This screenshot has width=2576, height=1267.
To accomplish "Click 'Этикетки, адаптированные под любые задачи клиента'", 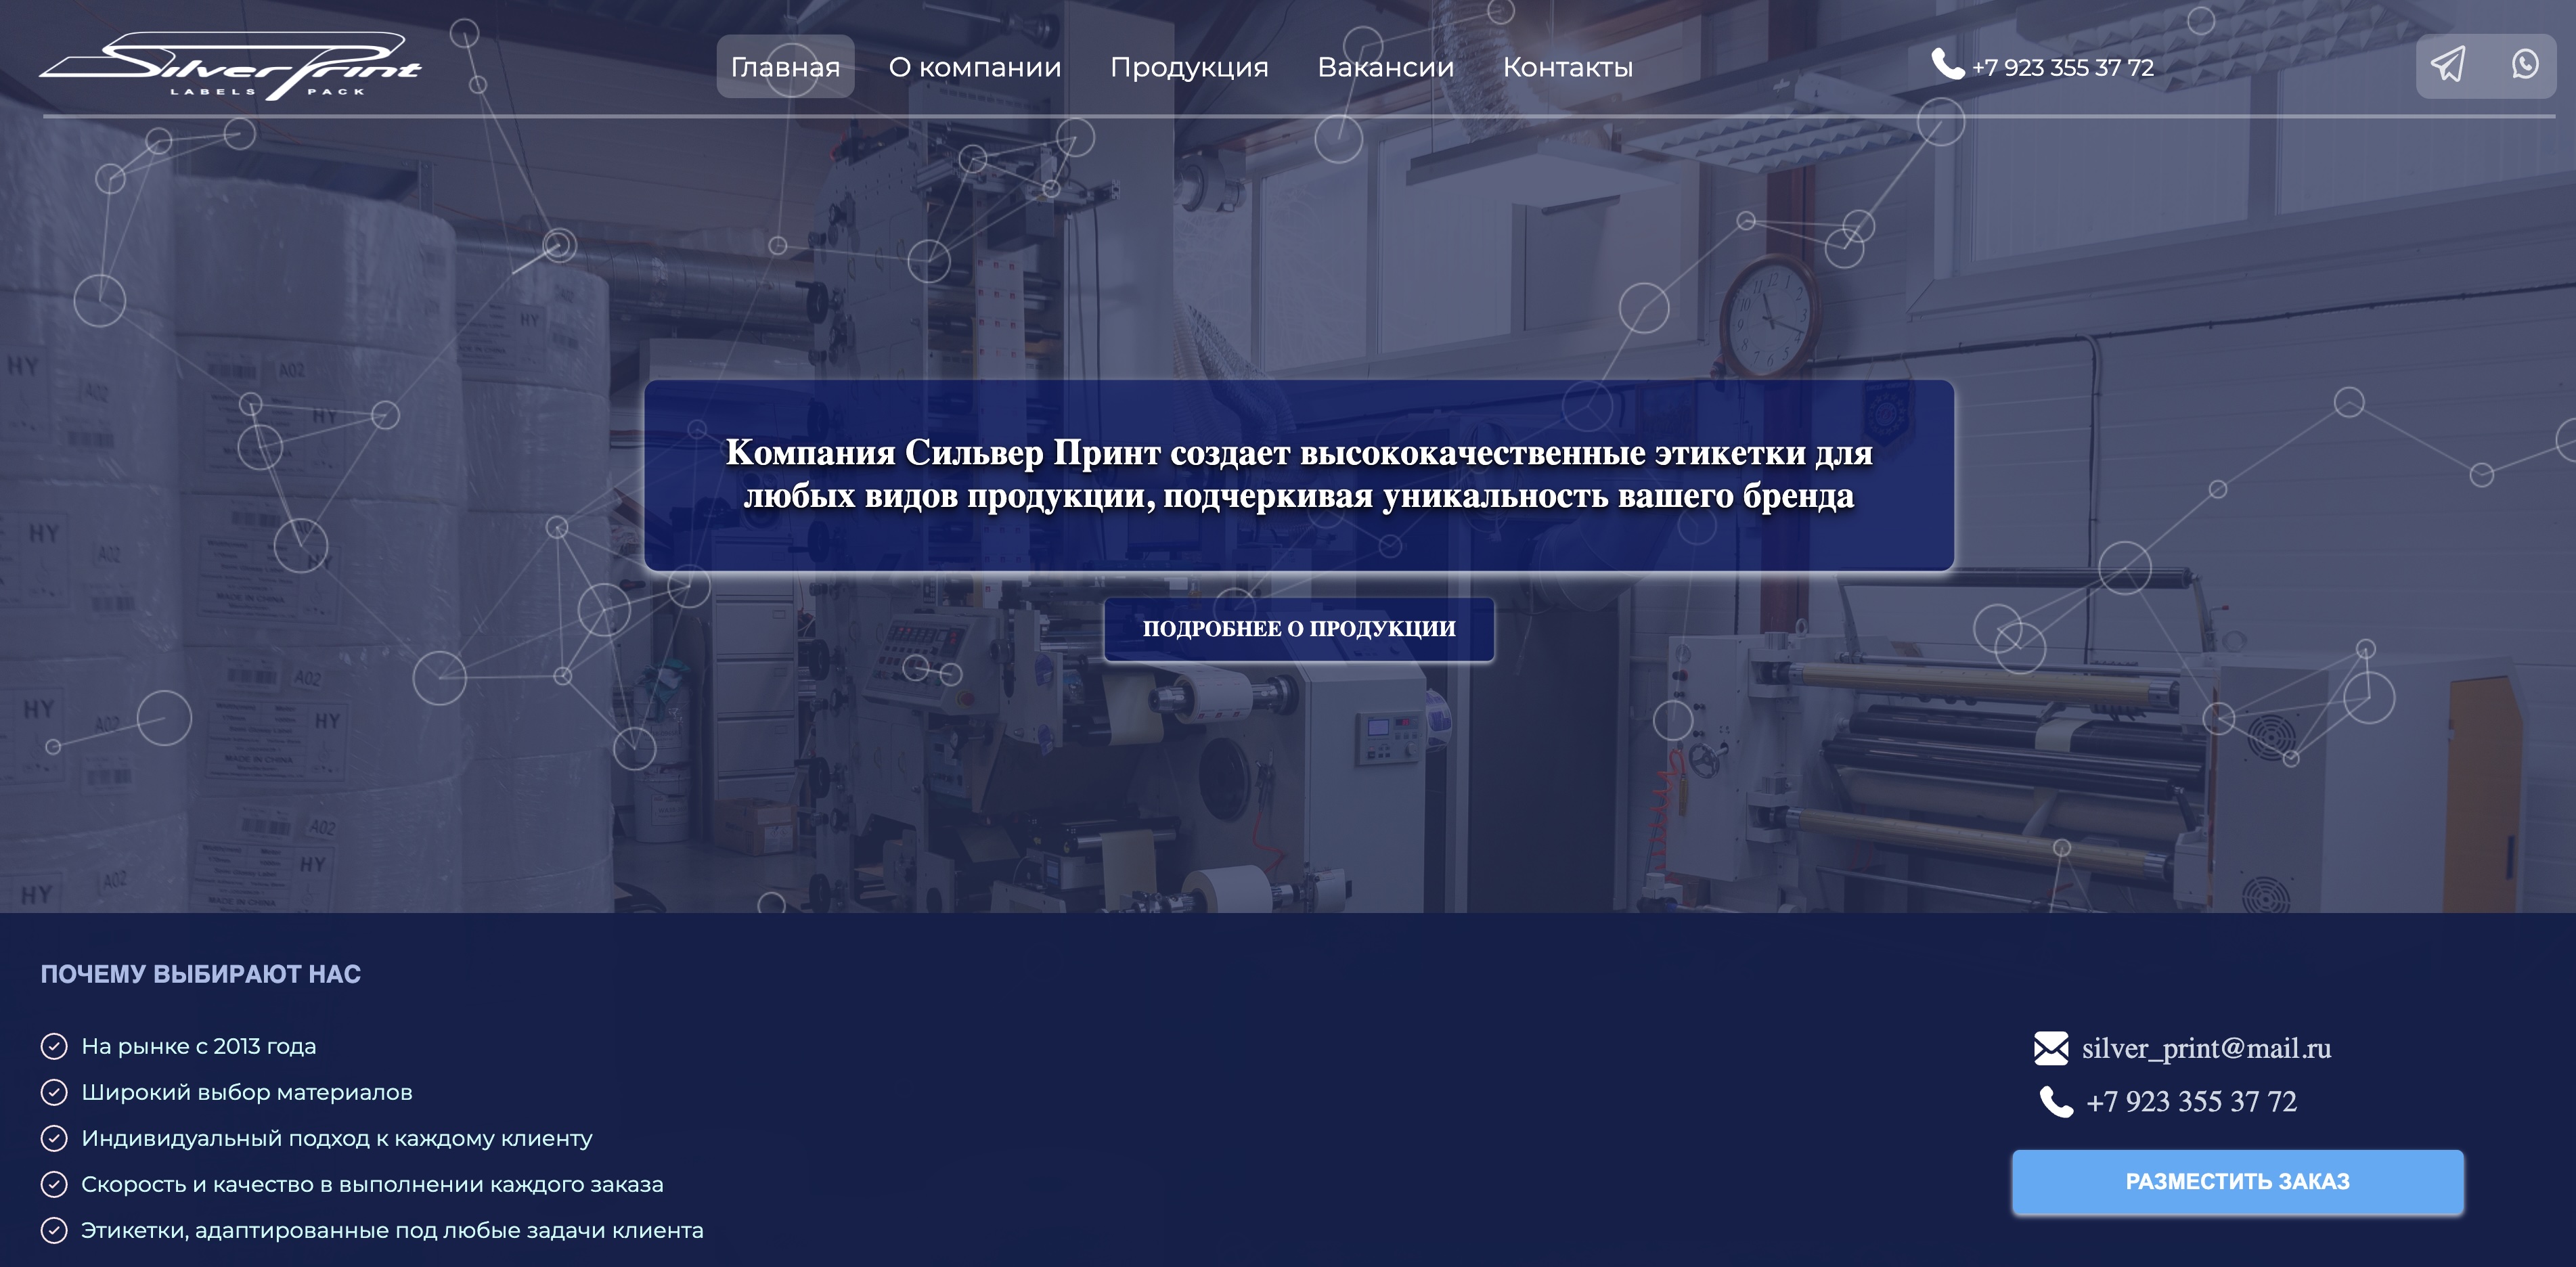I will 392,1230.
